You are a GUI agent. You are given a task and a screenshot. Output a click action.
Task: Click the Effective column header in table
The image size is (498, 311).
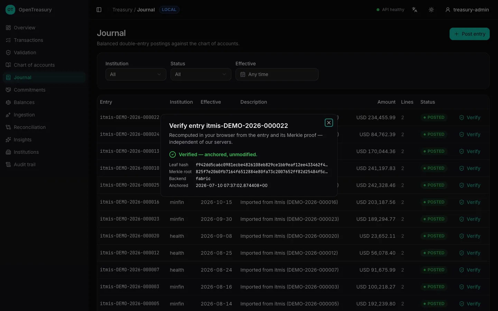pyautogui.click(x=211, y=102)
